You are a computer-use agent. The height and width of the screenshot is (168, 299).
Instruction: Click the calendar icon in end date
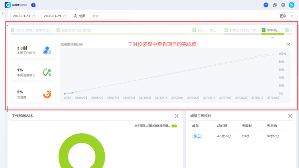click(65, 16)
